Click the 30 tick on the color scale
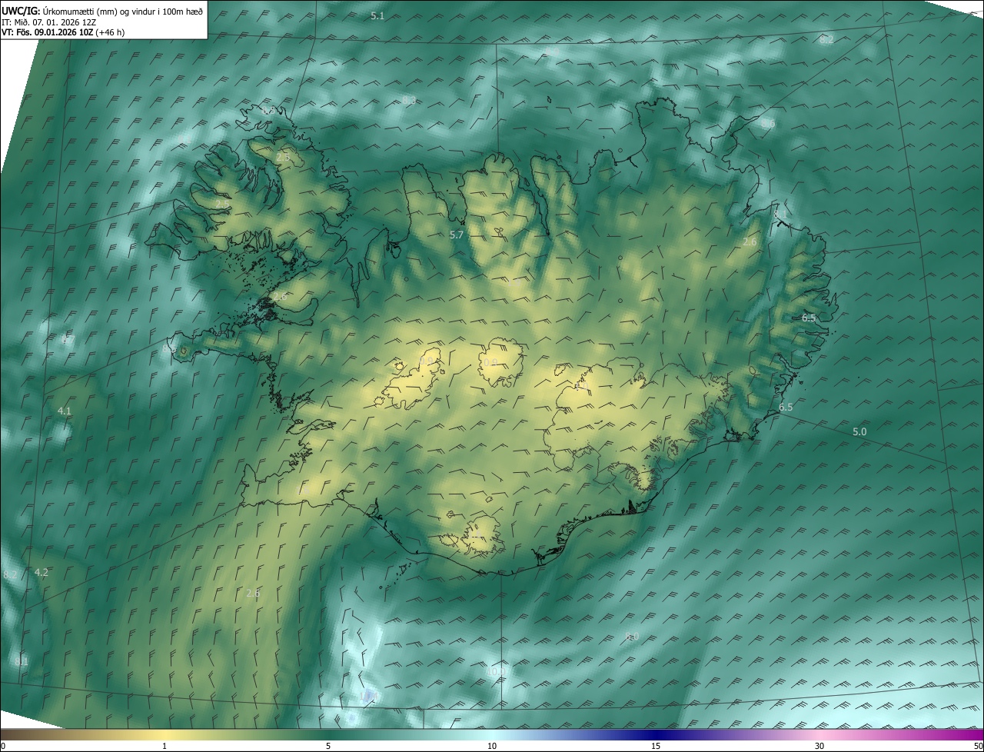Screen dimensions: 984x752 click(819, 747)
